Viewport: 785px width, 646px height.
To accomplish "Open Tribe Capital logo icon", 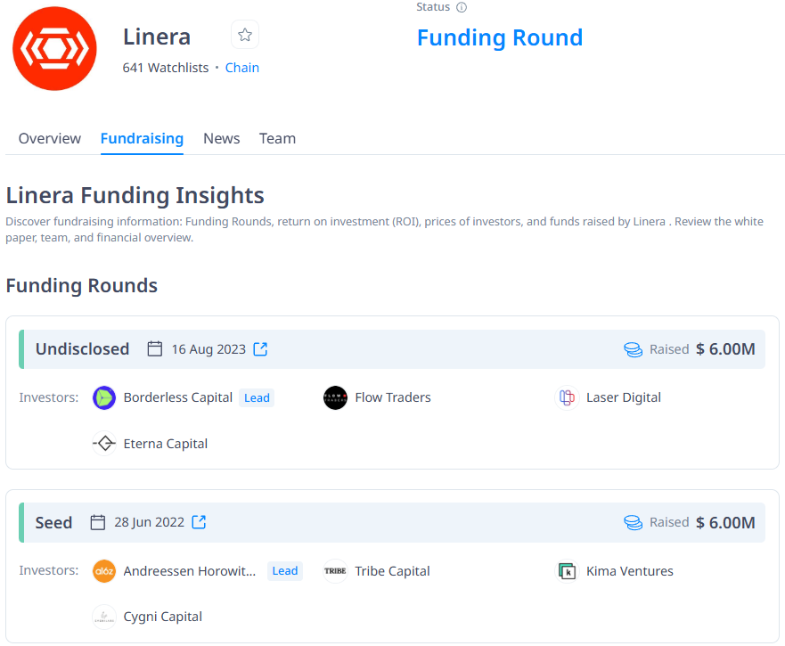I will pos(335,571).
